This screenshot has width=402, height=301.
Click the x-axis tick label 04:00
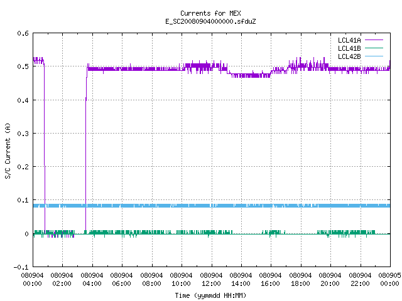click(x=92, y=283)
